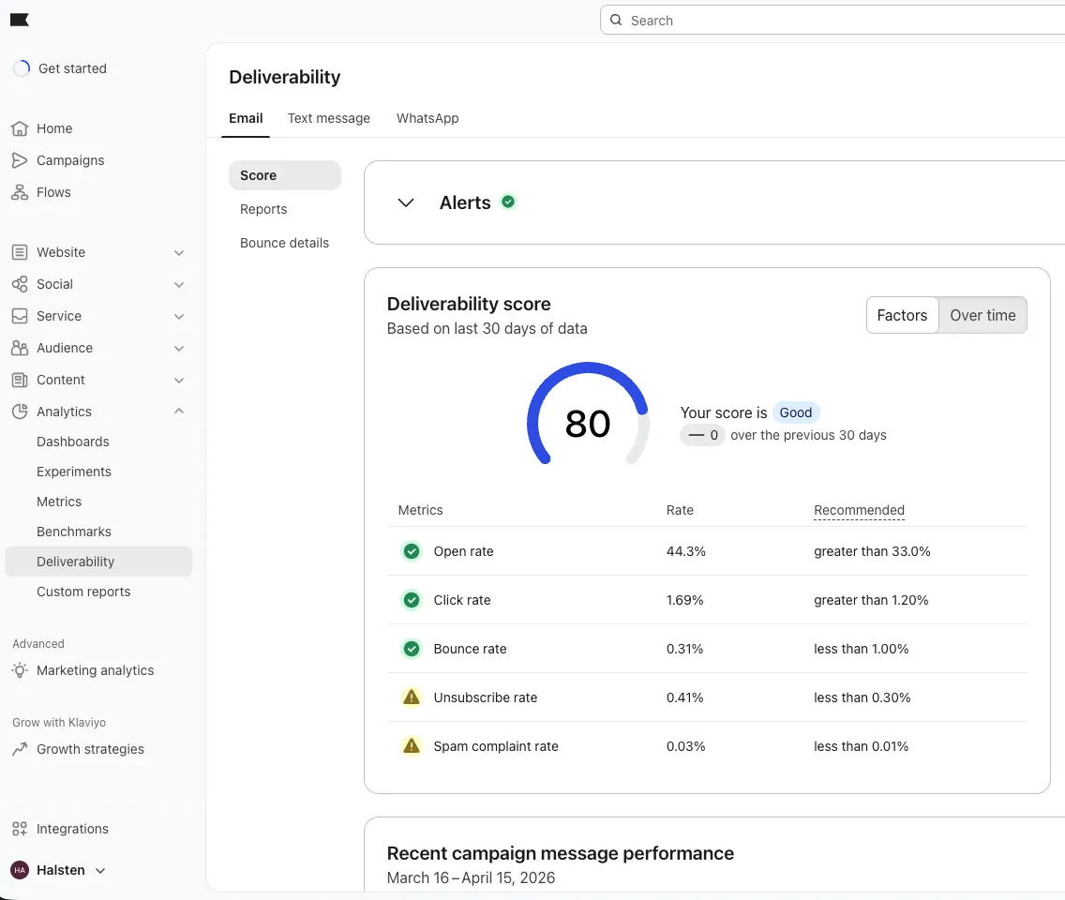Open Bounce details in the side menu
Screen dimensions: 1065x900
(285, 243)
